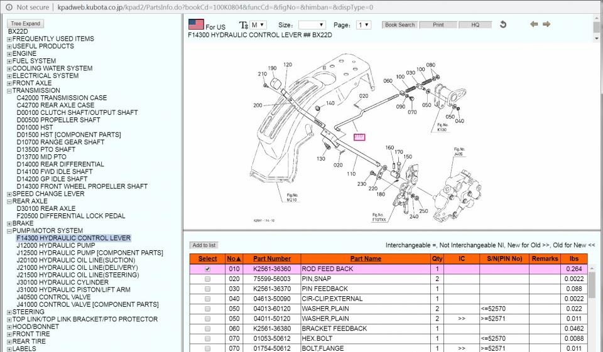Click the Book Search button

pos(399,24)
